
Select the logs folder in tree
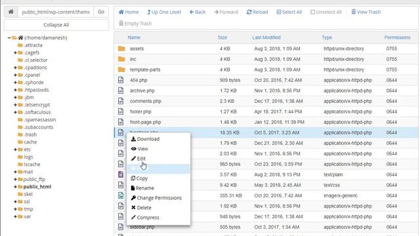pos(26,157)
